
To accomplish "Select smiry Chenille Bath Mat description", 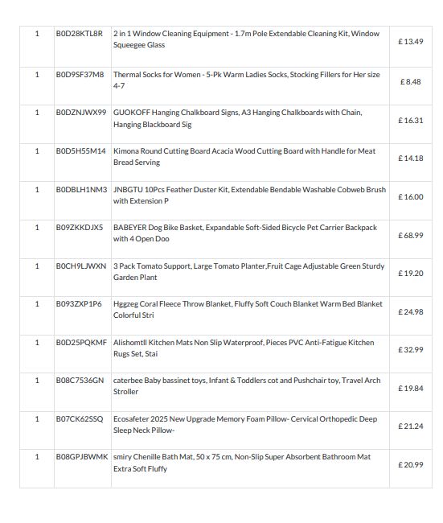I will 242,463.
